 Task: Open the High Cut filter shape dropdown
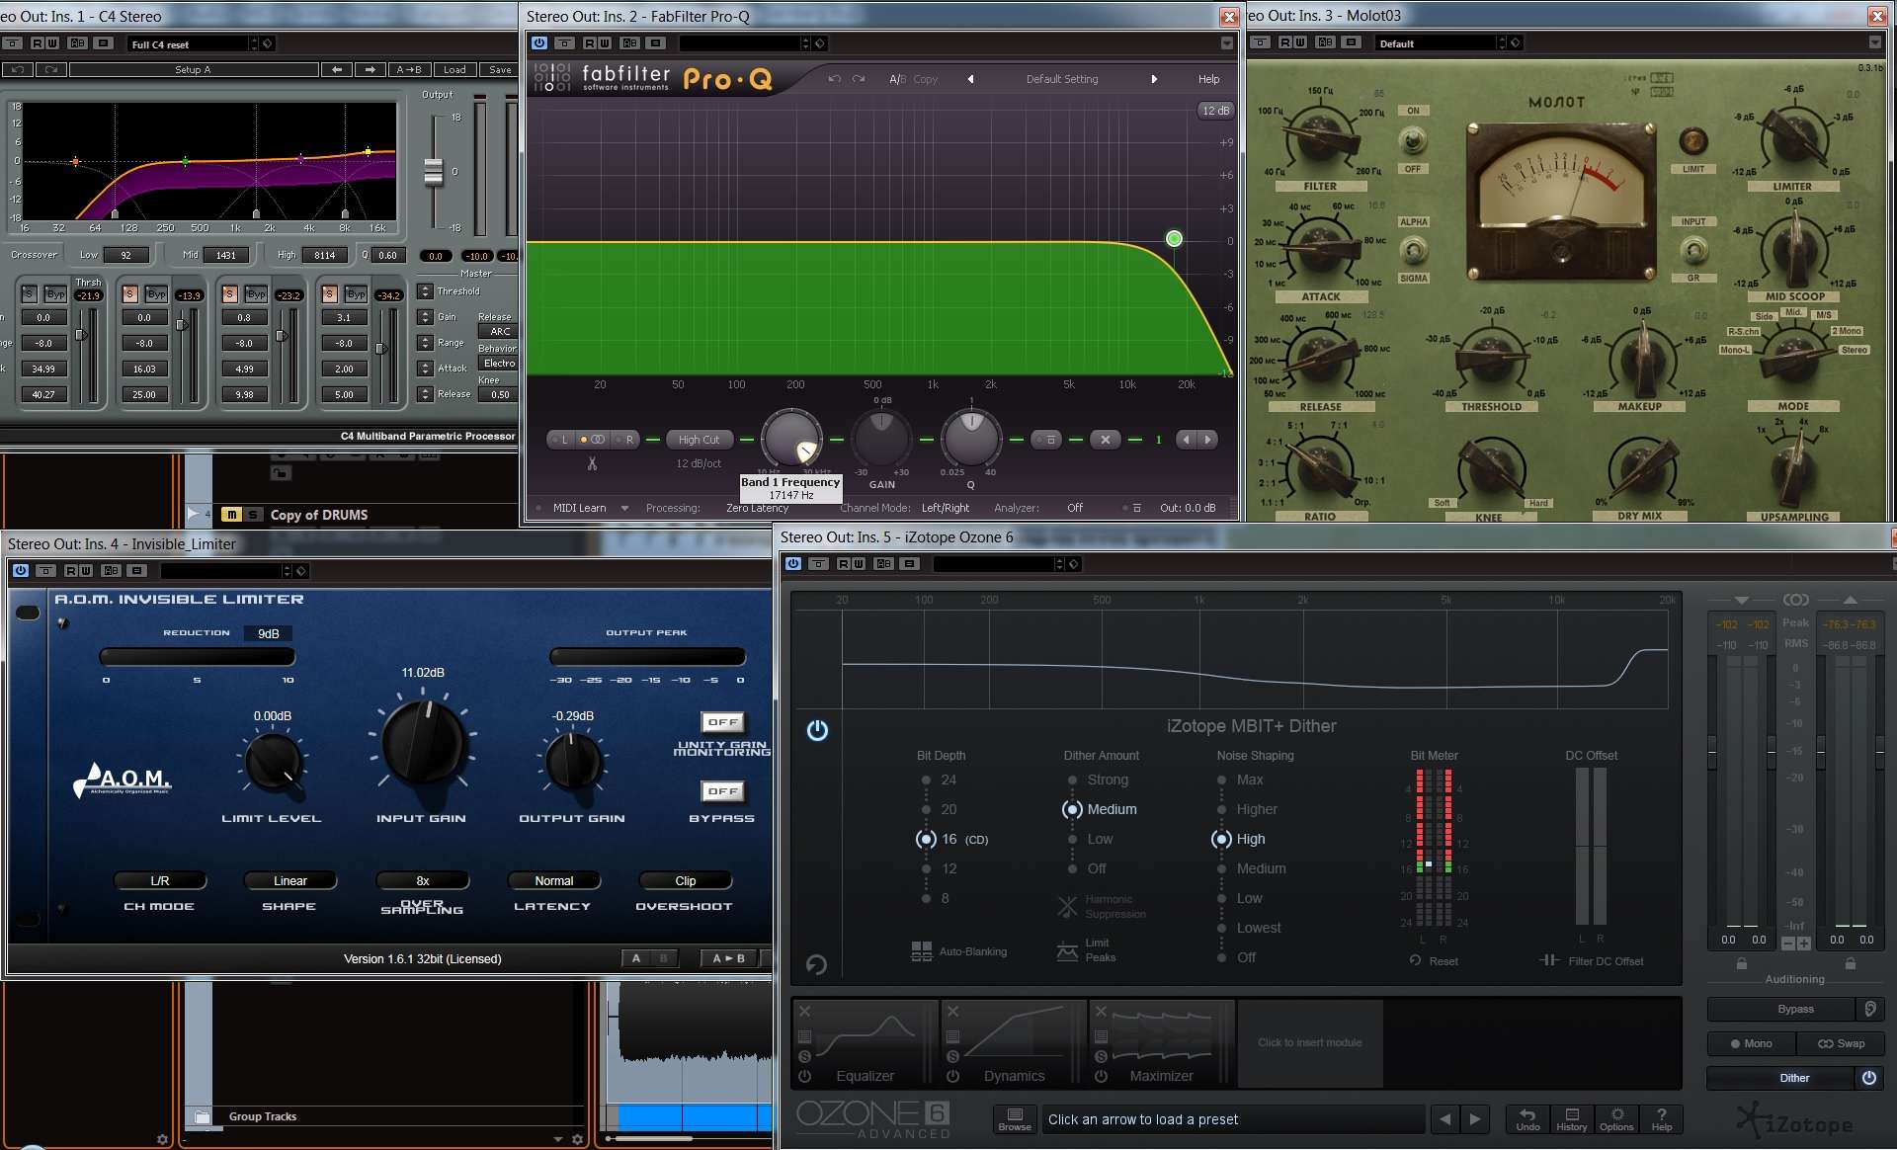tap(699, 440)
